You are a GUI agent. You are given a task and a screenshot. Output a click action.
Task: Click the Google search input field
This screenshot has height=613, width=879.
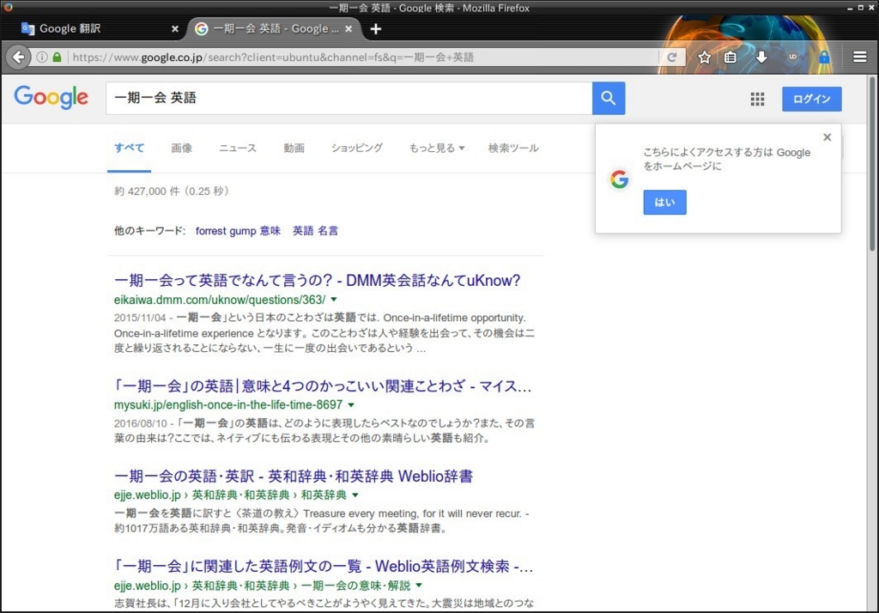pyautogui.click(x=349, y=98)
